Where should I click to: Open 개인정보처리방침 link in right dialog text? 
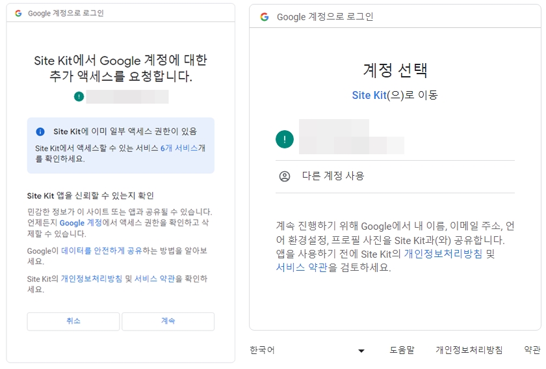coord(443,254)
